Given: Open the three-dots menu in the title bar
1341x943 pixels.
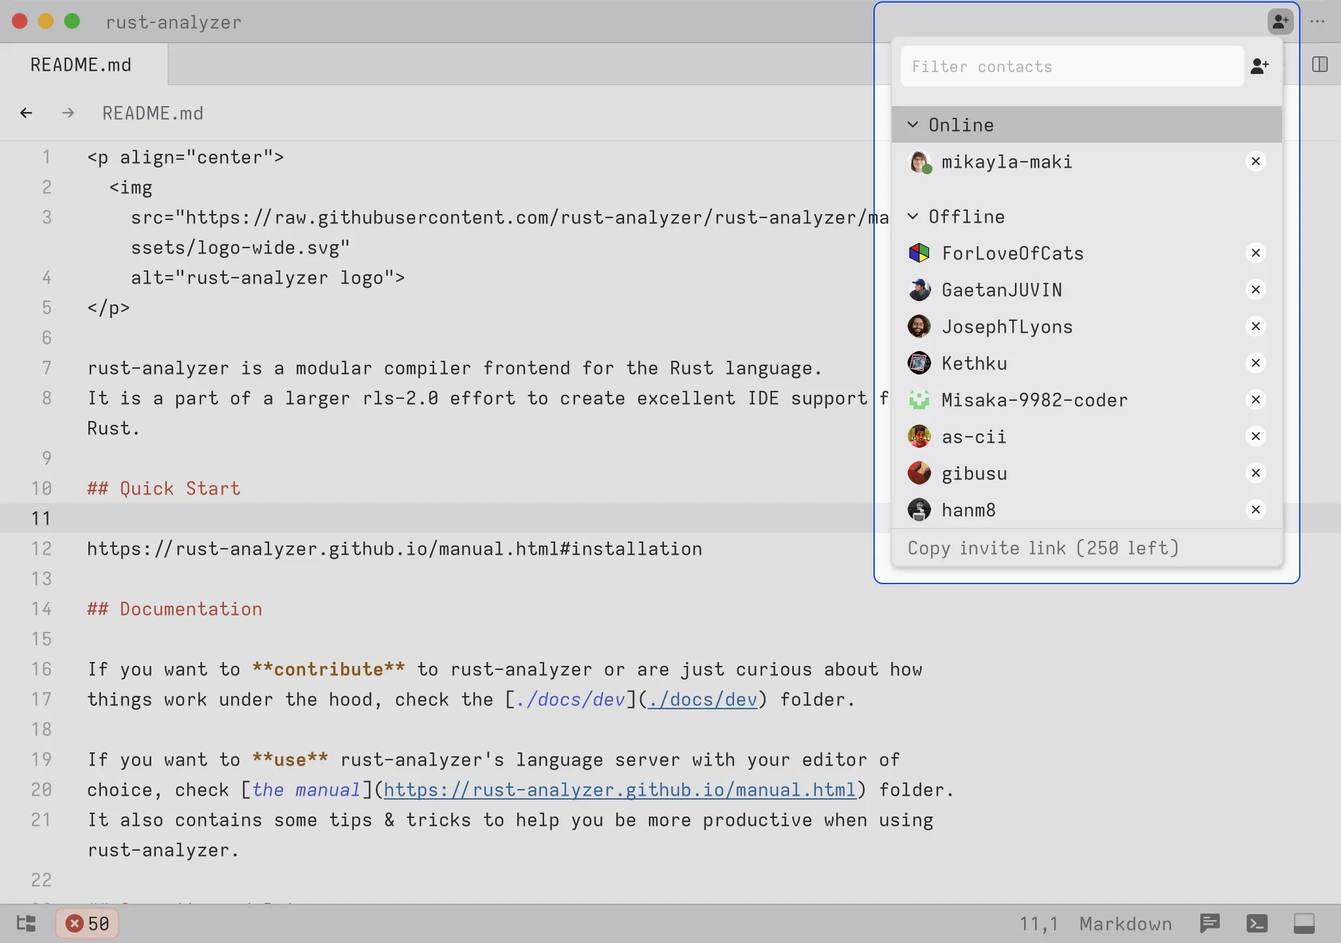Looking at the screenshot, I should click(x=1317, y=22).
